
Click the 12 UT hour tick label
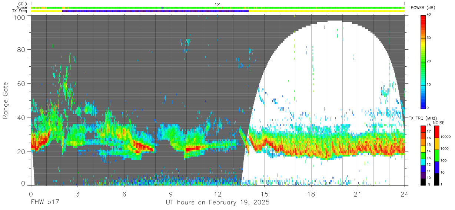click(217, 194)
